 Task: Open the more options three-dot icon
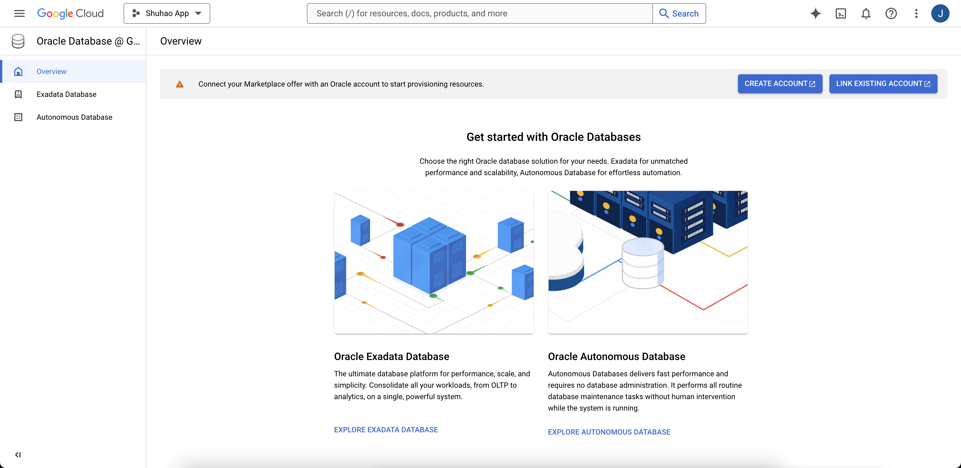(917, 13)
